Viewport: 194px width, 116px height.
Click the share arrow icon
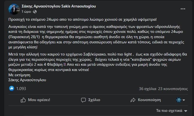(x=133, y=100)
